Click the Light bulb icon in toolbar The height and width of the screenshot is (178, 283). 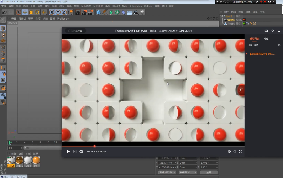click(x=142, y=12)
